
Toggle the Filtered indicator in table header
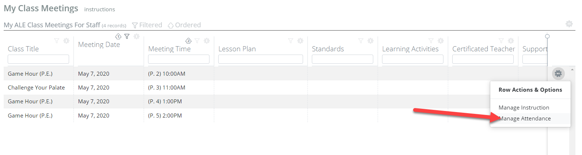147,25
